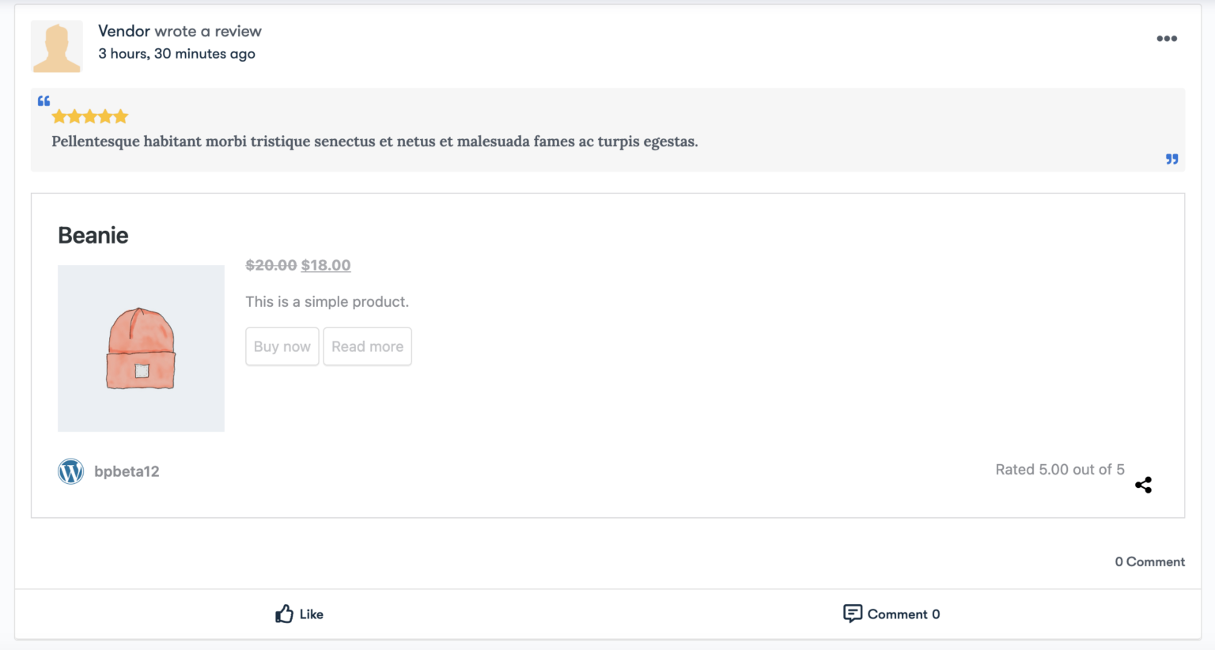Open the Beanie product title link

point(93,235)
